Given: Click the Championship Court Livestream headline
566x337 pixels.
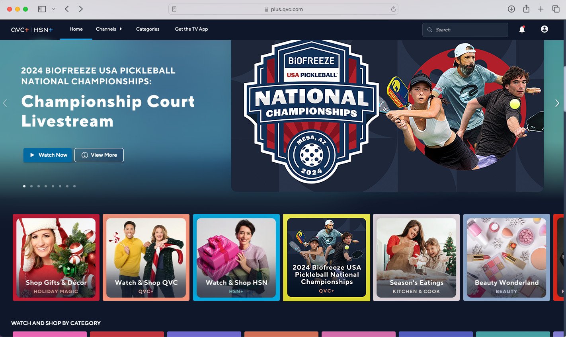Looking at the screenshot, I should pos(108,111).
